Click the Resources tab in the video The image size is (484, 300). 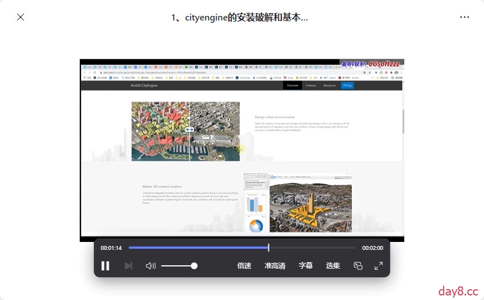330,85
